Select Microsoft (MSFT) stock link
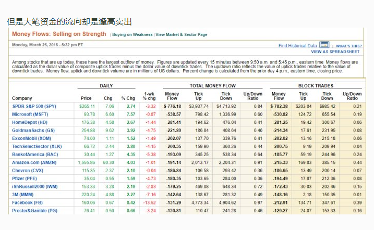This screenshot has width=374, height=230. click(x=30, y=114)
